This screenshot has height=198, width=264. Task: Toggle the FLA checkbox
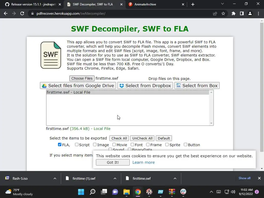point(60,145)
